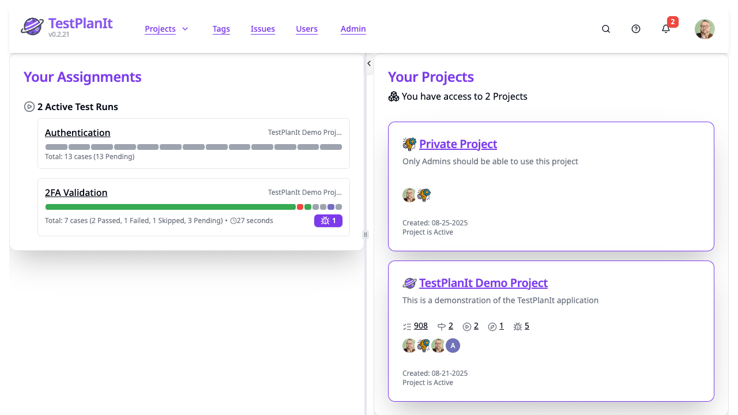
Task: Click the steering wheel icon near access count
Action: click(394, 96)
